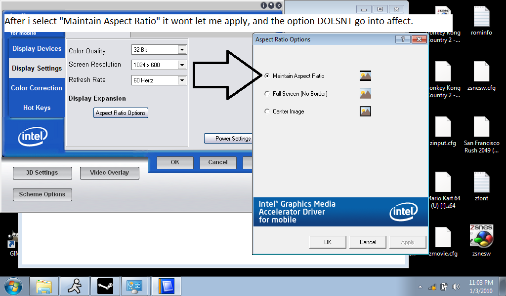Viewport: 506px width, 296px height.
Task: Click the power plug tray icon
Action: (x=444, y=287)
